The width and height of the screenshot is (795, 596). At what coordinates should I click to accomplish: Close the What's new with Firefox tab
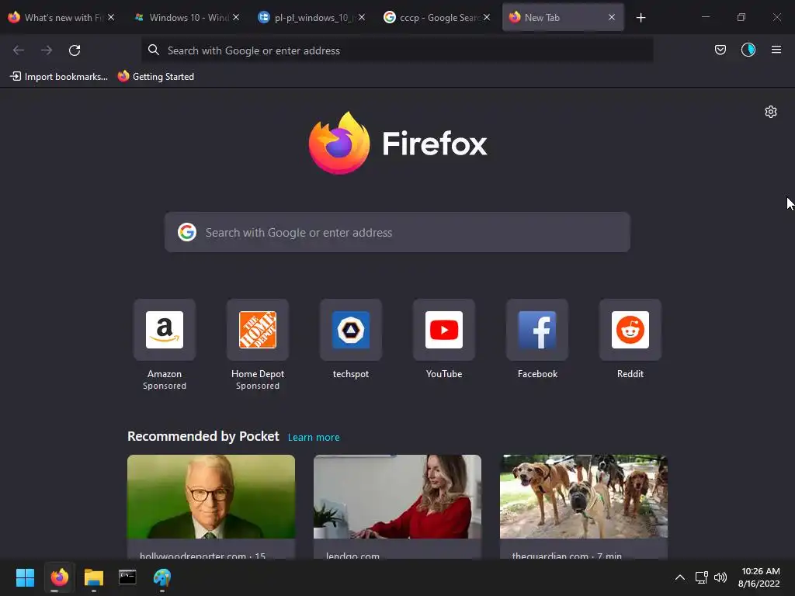pyautogui.click(x=111, y=17)
